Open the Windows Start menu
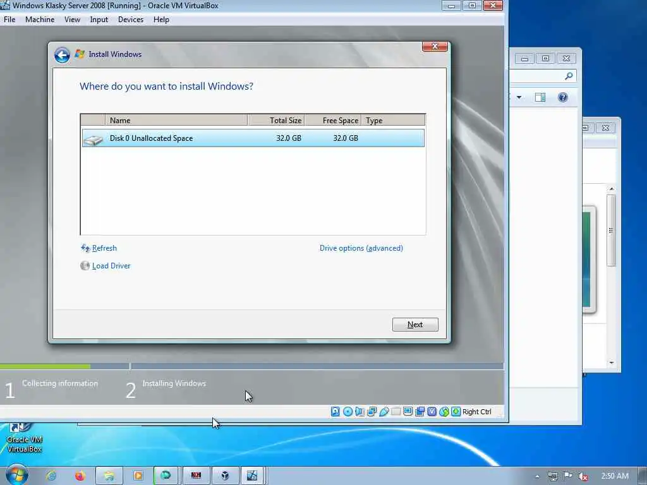Image resolution: width=647 pixels, height=485 pixels. tap(16, 475)
